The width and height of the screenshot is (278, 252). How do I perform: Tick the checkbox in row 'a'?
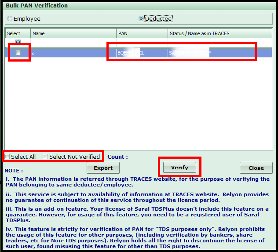(x=18, y=53)
